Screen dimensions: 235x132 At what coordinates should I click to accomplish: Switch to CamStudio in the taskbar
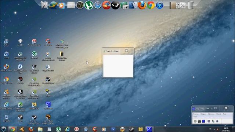[149, 129]
